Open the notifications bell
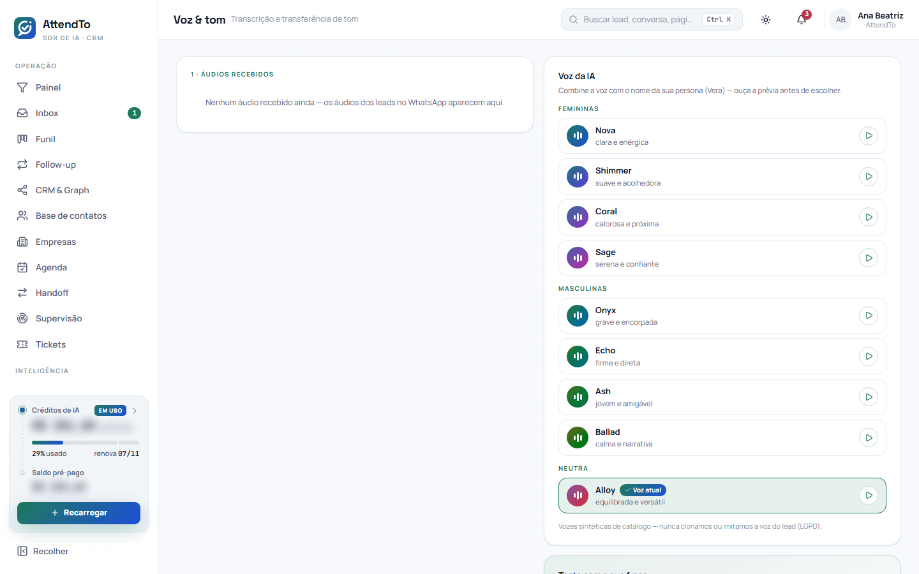This screenshot has height=574, width=919. click(x=802, y=20)
